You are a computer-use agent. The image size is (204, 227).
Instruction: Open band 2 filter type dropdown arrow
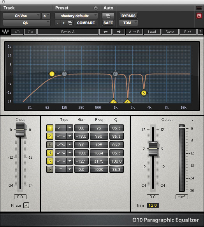pyautogui.click(x=70, y=136)
